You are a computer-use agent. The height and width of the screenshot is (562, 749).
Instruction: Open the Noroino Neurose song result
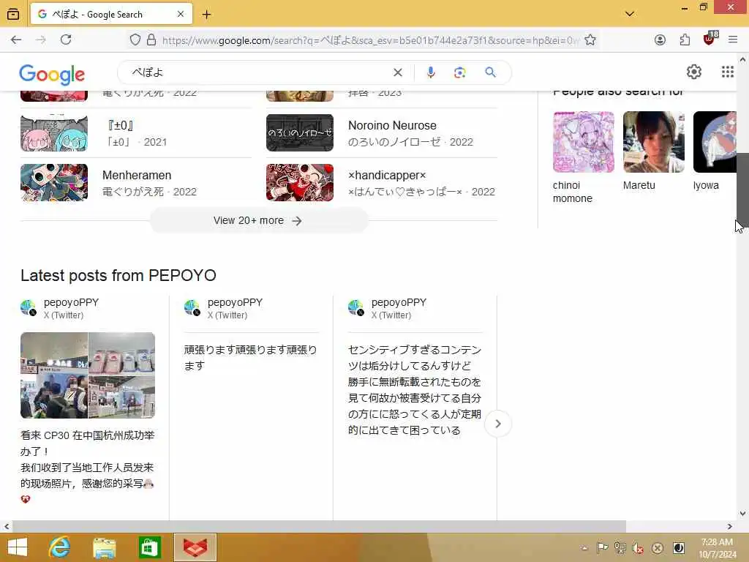point(382,133)
